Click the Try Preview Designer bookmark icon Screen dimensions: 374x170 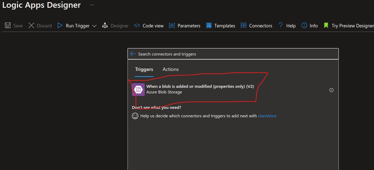[x=326, y=25]
